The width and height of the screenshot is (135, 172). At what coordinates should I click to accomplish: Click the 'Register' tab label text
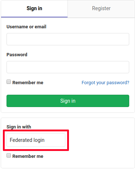pos(101,8)
